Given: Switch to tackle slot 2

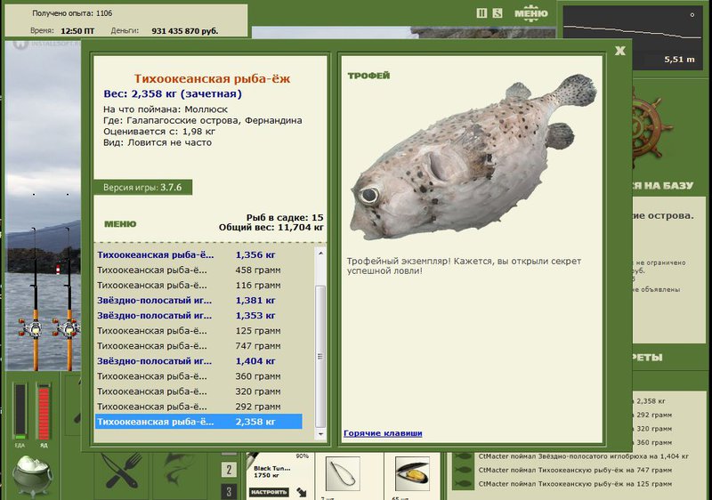Looking at the screenshot, I should pos(229,470).
